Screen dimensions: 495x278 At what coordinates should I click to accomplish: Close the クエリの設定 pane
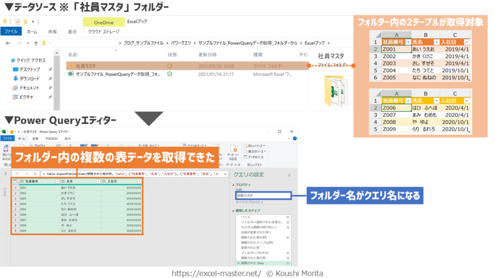point(290,175)
